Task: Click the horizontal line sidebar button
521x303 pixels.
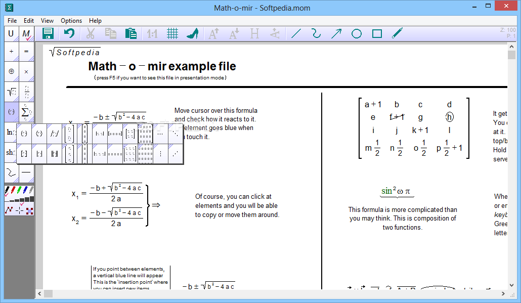Action: (x=26, y=173)
